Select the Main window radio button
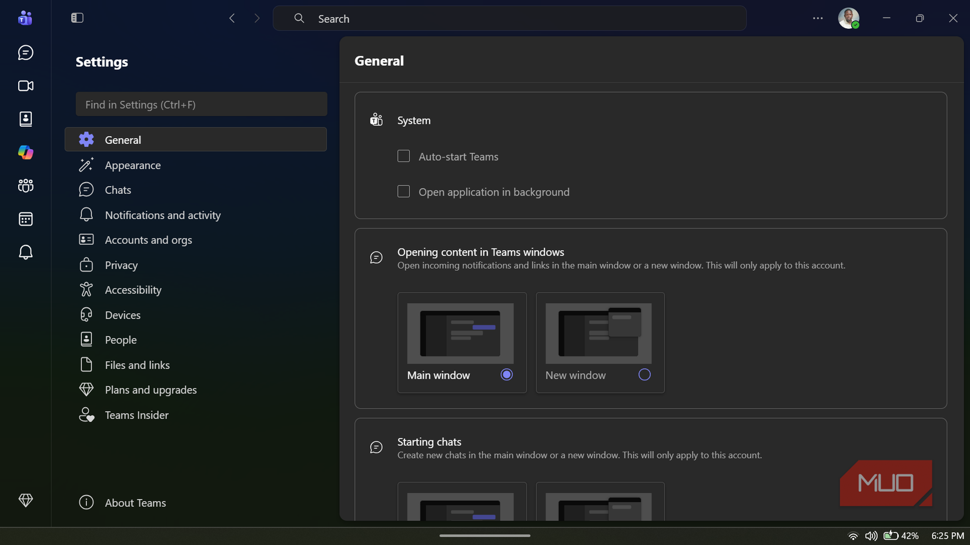 (507, 375)
